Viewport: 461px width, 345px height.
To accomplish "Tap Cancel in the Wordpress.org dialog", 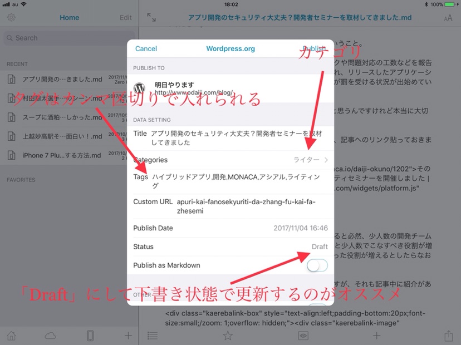I will (x=146, y=48).
